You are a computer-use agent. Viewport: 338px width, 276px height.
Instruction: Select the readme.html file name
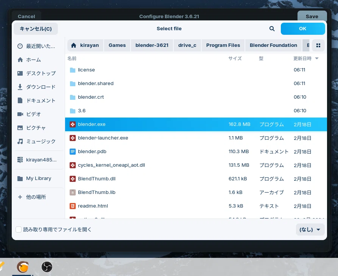(93, 206)
